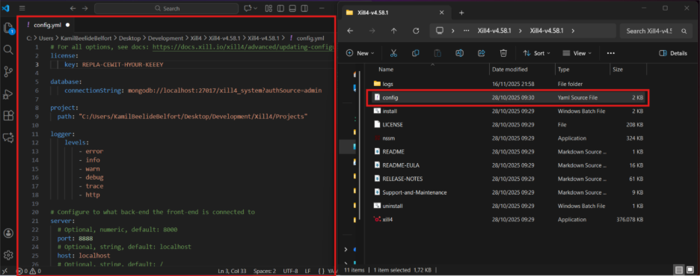Open the Accounts icon in VS Code
The image size is (700, 276).
8,233
